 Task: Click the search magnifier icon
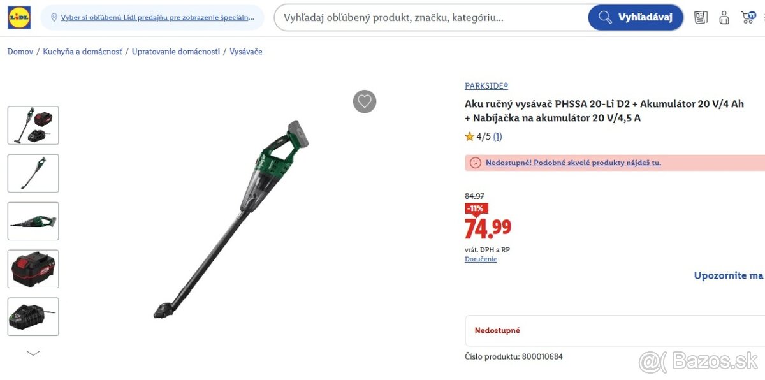[604, 17]
